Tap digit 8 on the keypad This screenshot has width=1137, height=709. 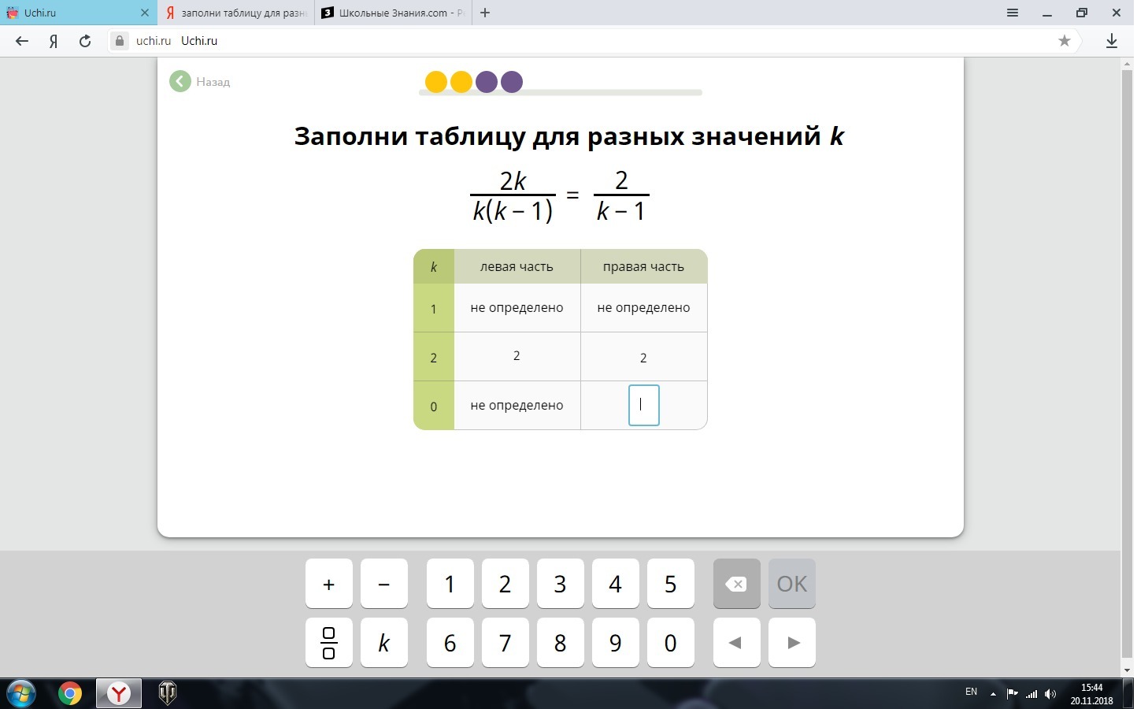561,643
